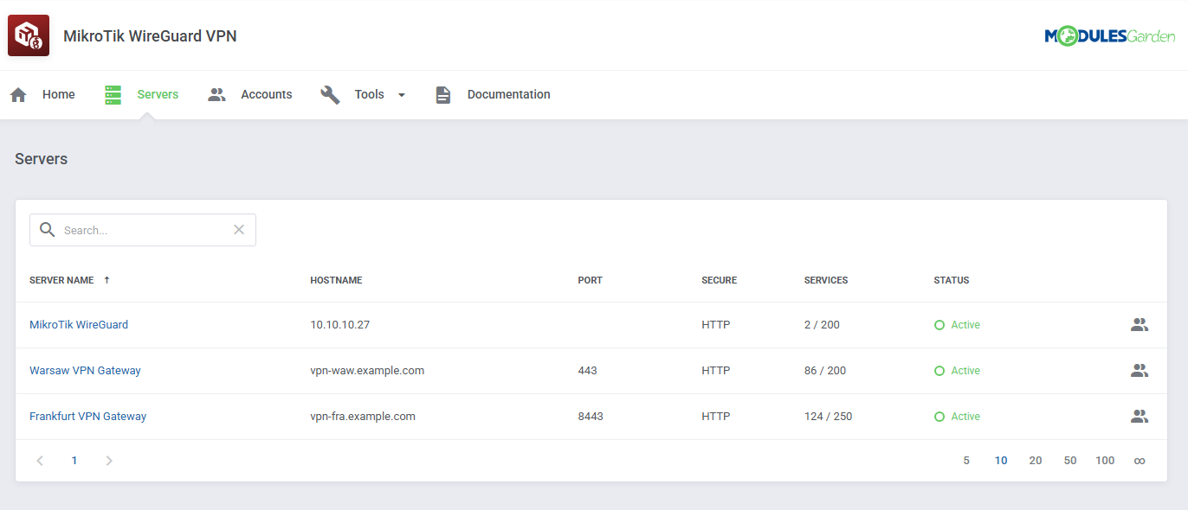1188x510 pixels.
Task: Click the ModulesGarden logo
Action: point(1109,35)
